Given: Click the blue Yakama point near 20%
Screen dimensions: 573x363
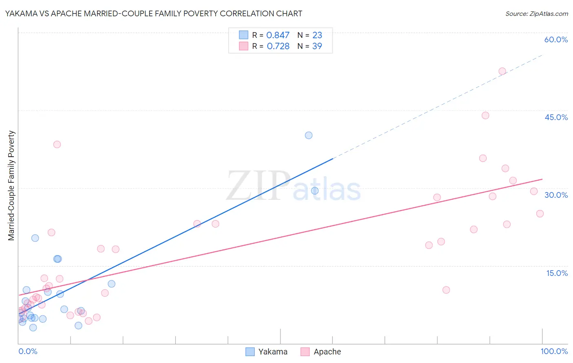Looking at the screenshot, I should tap(35, 238).
